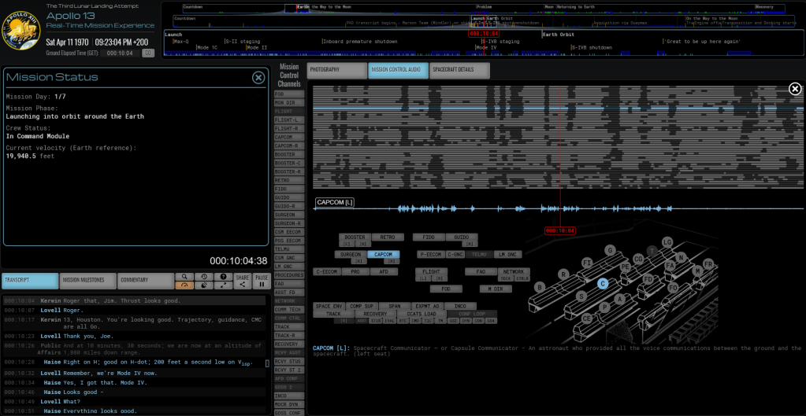806x416 pixels.
Task: Close the Mission Status panel
Action: [258, 77]
